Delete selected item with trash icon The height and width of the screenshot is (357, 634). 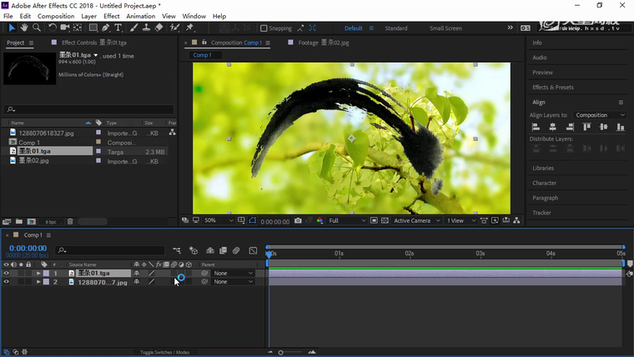[x=70, y=221]
